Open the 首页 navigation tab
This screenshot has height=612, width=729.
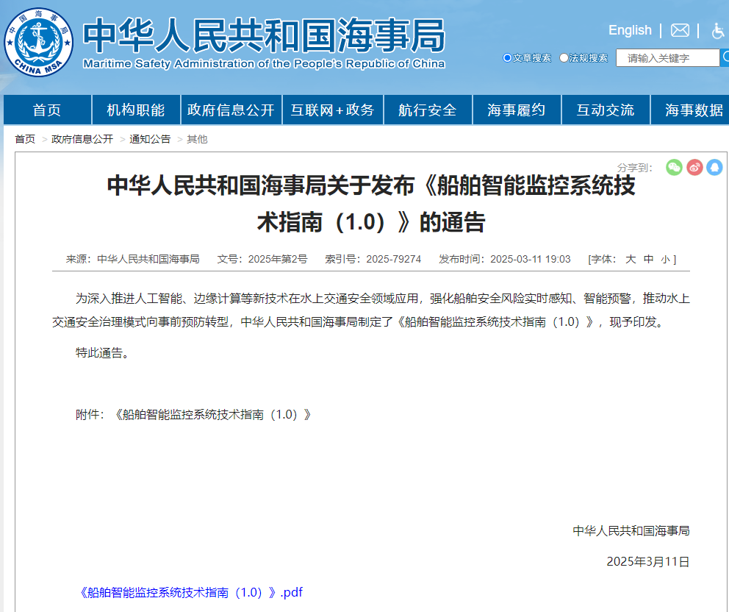(x=47, y=110)
